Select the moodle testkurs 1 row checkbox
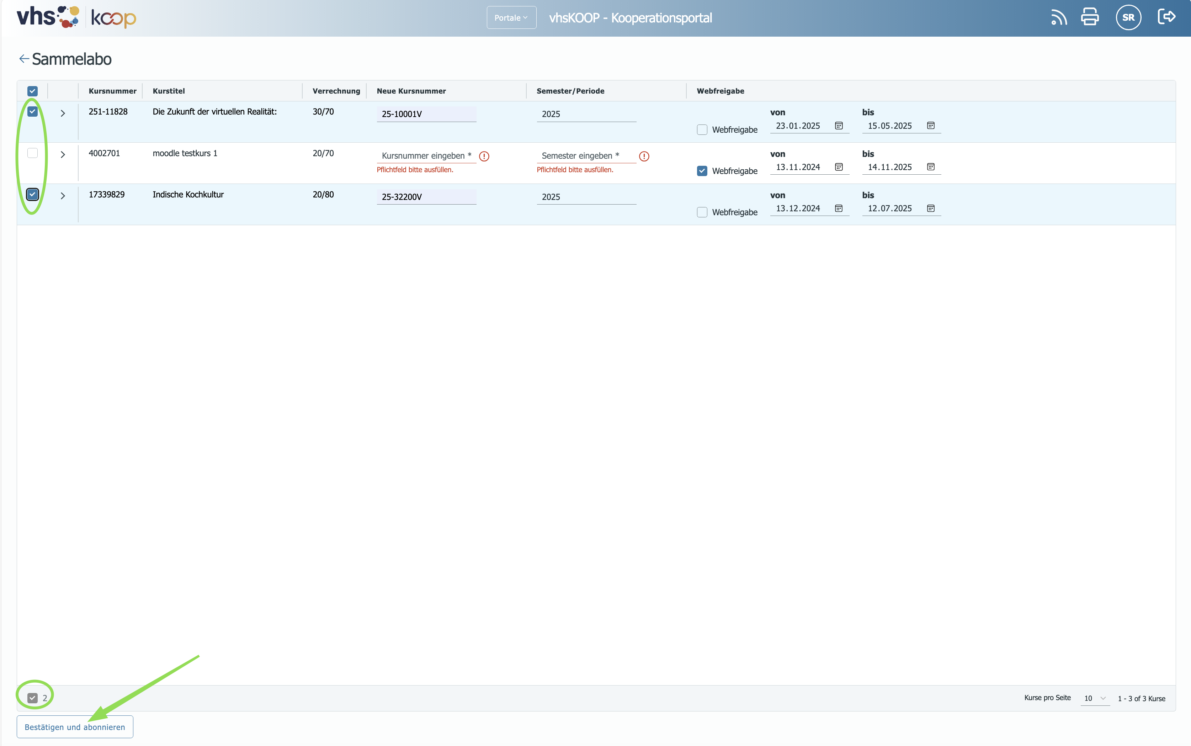The height and width of the screenshot is (746, 1191). [x=33, y=153]
